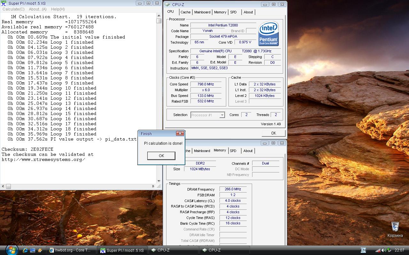Click the Intel Pentium logo in CPU-Z
The image size is (409, 255).
tap(268, 33)
